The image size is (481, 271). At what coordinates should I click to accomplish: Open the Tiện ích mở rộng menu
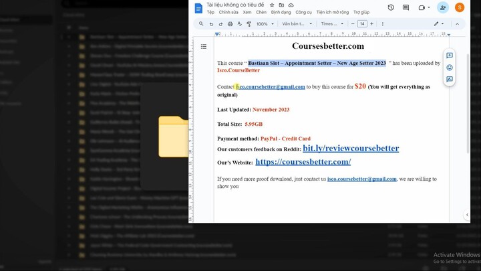coord(333,12)
